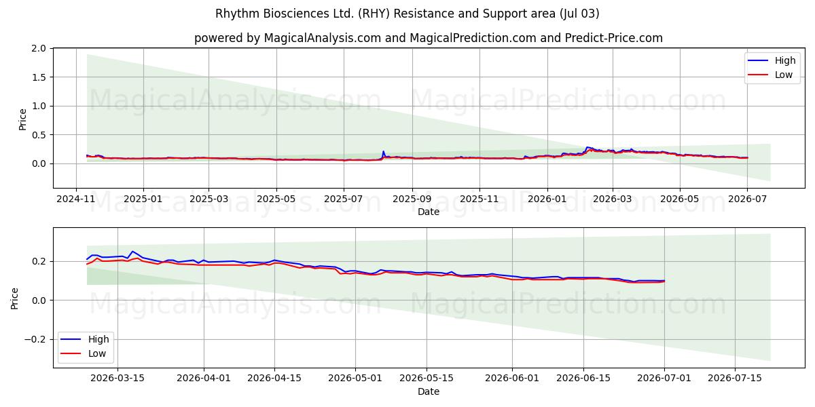Click the '2026-07-15' x-axis label
The height and width of the screenshot is (407, 815).
pos(735,379)
